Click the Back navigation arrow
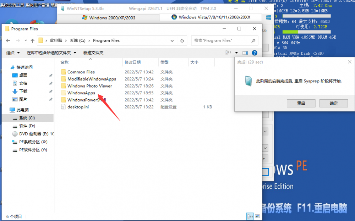This screenshot has height=221, width=355. [8, 41]
